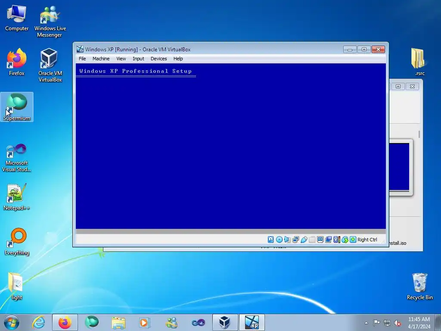
Task: Open Windows Live Messenger from the taskbar
Action: point(171,322)
